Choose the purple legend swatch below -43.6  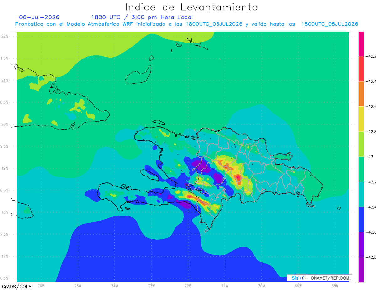point(361,245)
